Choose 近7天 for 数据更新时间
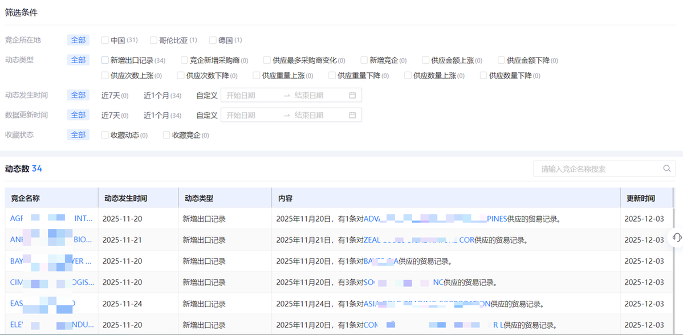This screenshot has height=335, width=683. [x=111, y=115]
